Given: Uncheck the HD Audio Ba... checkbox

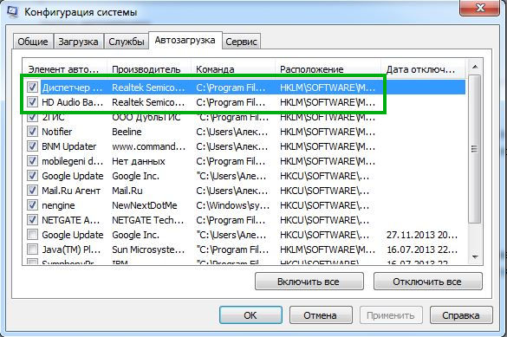Looking at the screenshot, I should pyautogui.click(x=32, y=102).
